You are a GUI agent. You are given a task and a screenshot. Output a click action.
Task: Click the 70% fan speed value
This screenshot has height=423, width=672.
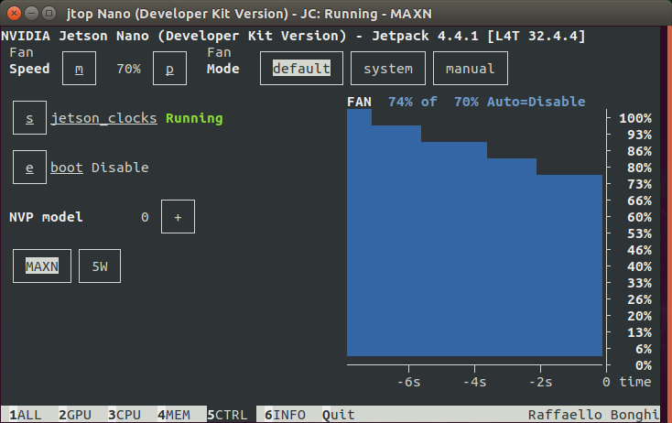[x=128, y=69]
